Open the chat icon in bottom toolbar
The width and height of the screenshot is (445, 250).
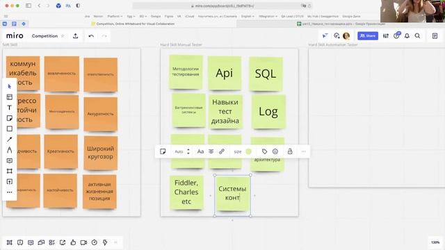pyautogui.click(x=42, y=242)
